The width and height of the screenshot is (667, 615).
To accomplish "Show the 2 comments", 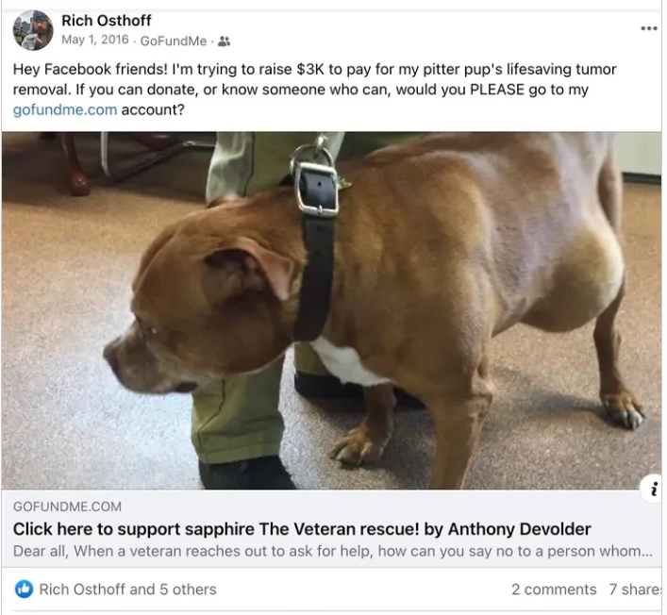I will (x=554, y=590).
